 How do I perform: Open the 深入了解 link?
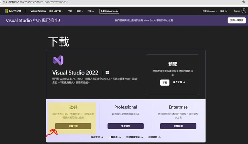coord(179,82)
